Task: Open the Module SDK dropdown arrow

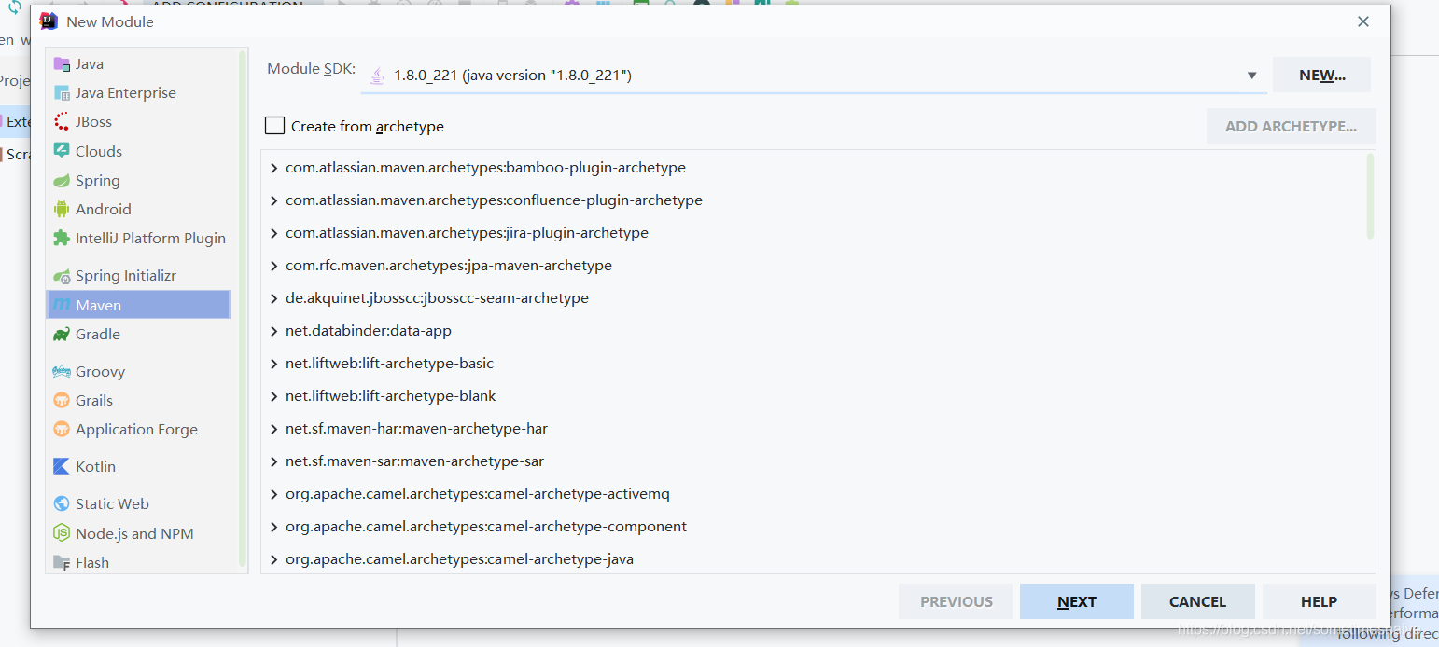Action: point(1251,76)
